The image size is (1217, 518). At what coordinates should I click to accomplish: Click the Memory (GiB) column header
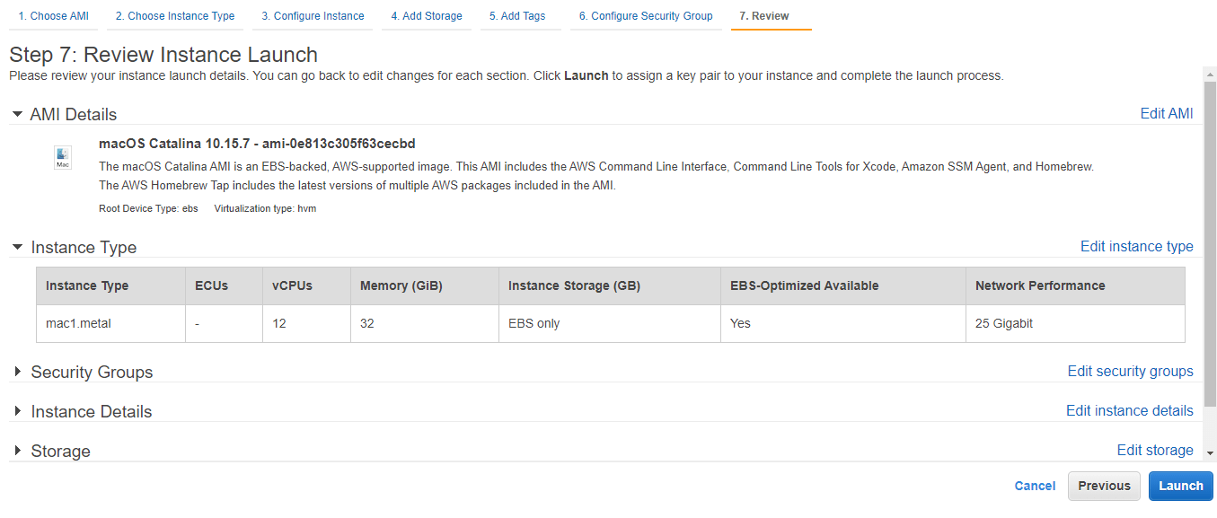(425, 285)
